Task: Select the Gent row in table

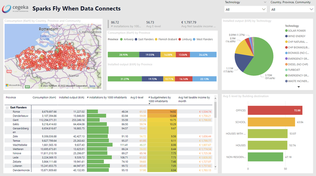Action: pyautogui.click(x=16, y=120)
